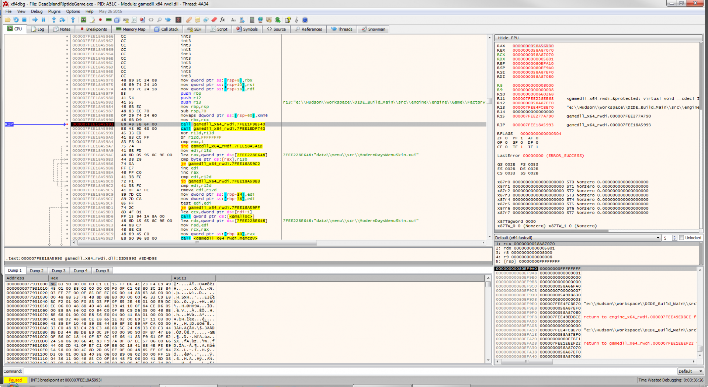
Task: Click the fx functions toolbar icon
Action: [222, 20]
